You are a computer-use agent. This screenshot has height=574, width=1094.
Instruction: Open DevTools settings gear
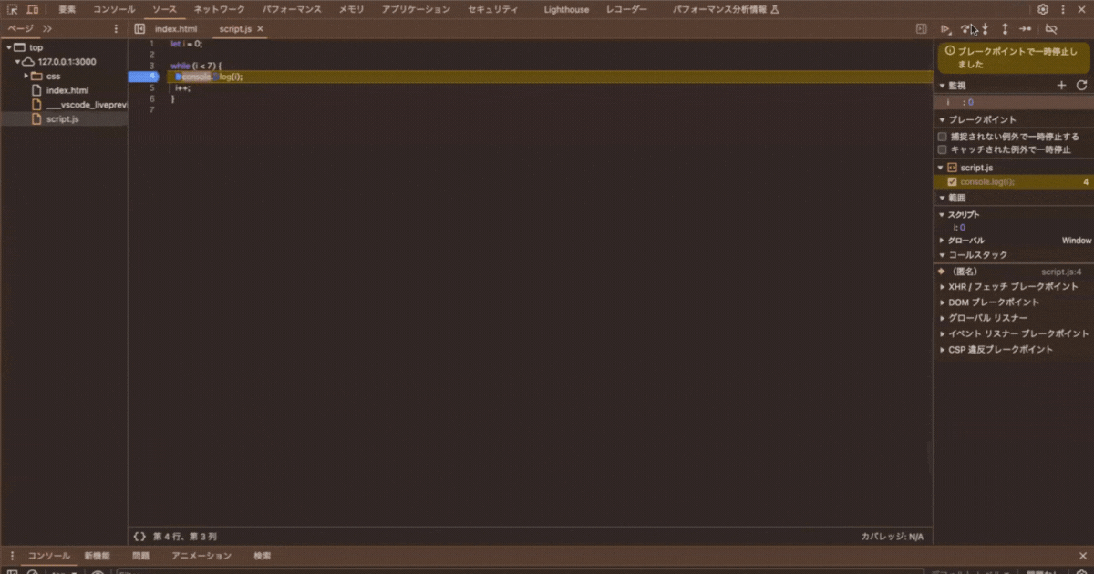pos(1043,9)
